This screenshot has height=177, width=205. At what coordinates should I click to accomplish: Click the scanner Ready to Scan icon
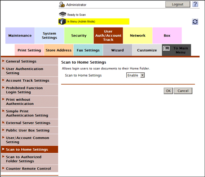62,14
